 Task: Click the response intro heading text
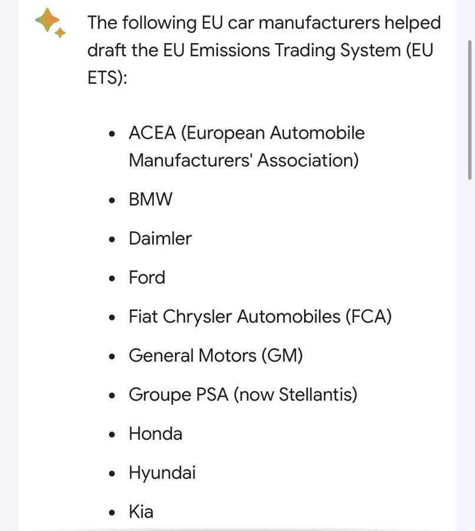[264, 50]
